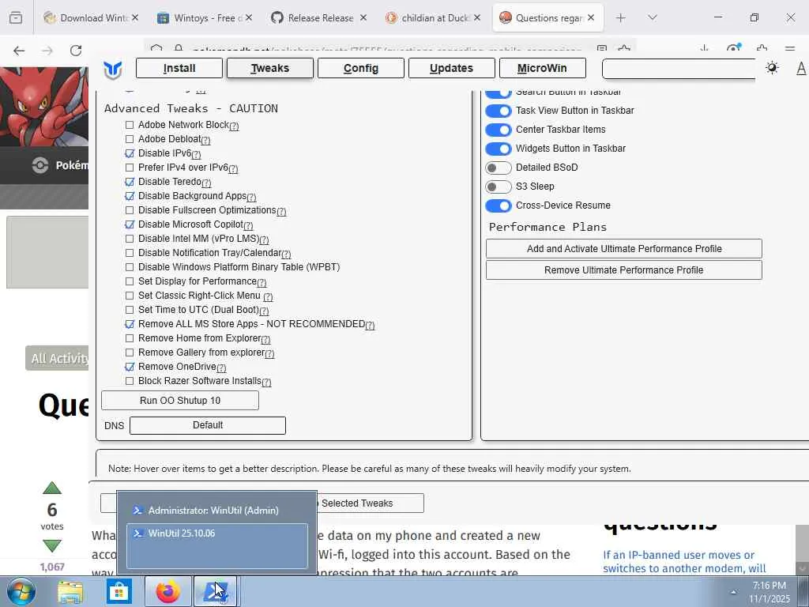Show hidden system tray icons

733,592
